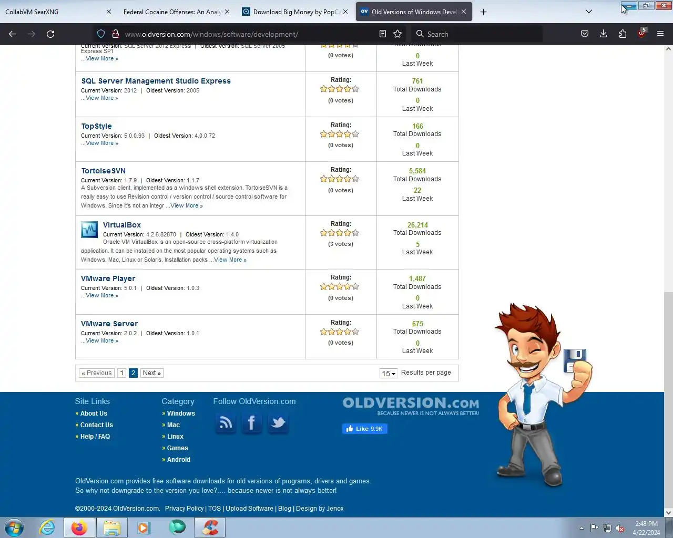Open the Contact Us footer link

pos(96,425)
